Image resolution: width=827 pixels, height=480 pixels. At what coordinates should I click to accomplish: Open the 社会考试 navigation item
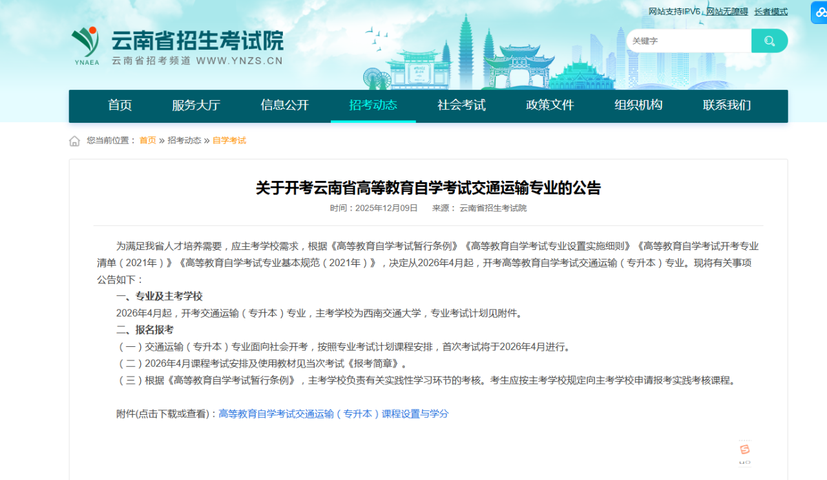tap(461, 105)
